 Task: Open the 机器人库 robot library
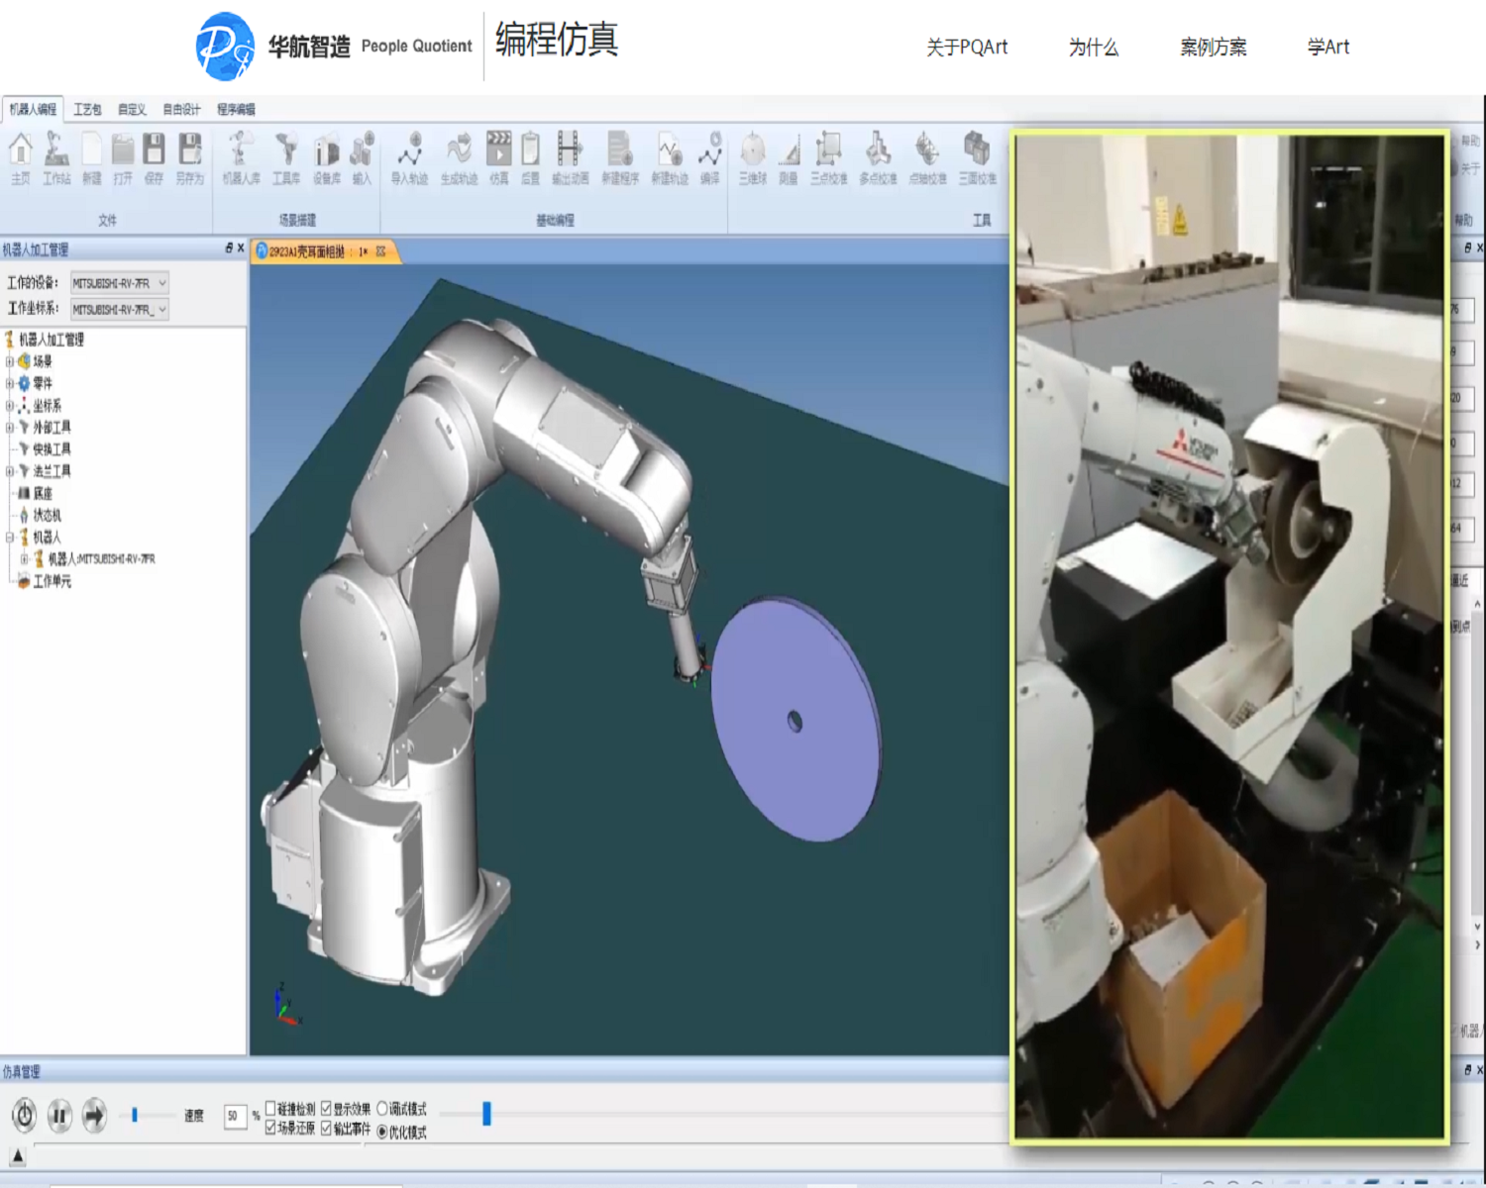coord(241,156)
